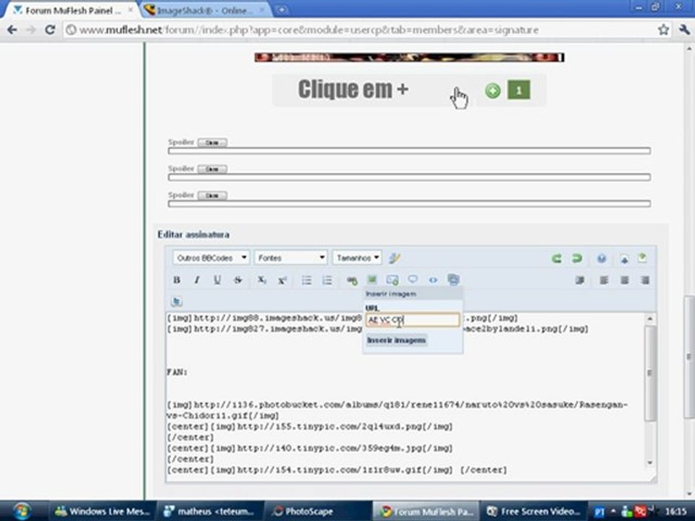Show the first Spoiler content

(x=212, y=143)
